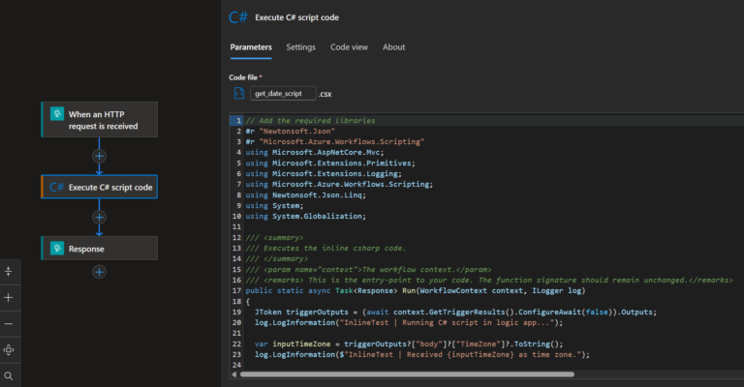Switch to the Settings tab
744x387 pixels.
tap(301, 47)
